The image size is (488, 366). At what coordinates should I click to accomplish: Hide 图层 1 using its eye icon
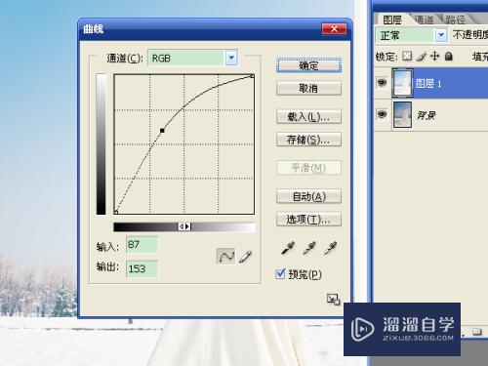coord(382,82)
